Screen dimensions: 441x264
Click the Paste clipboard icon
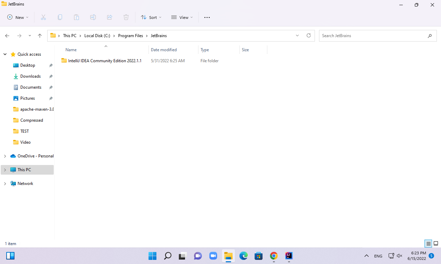tap(76, 17)
